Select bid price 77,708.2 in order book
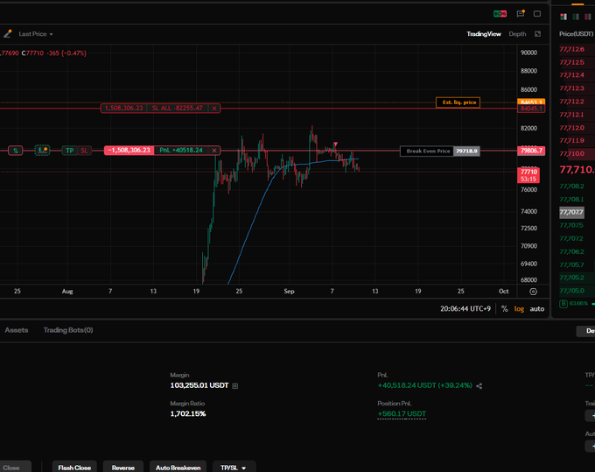 (572, 186)
